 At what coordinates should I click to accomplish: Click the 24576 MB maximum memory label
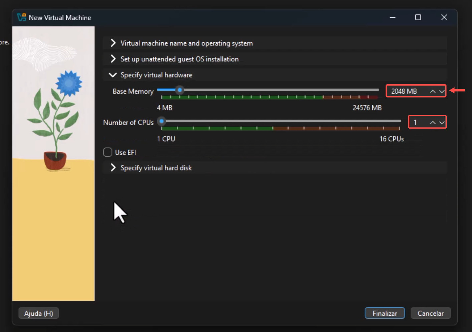tap(367, 108)
